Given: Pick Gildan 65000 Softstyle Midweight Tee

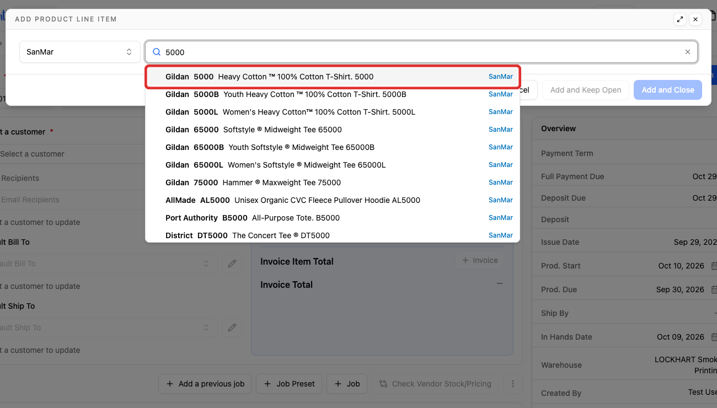Looking at the screenshot, I should [x=333, y=130].
